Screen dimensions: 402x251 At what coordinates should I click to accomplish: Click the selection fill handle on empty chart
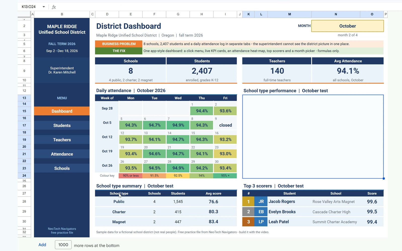coord(384,178)
